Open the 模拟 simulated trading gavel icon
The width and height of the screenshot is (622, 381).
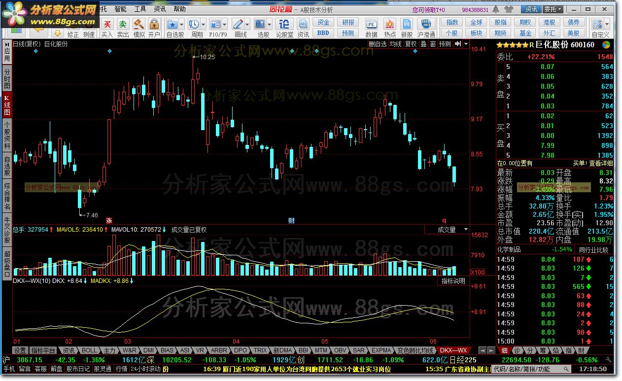[138, 24]
